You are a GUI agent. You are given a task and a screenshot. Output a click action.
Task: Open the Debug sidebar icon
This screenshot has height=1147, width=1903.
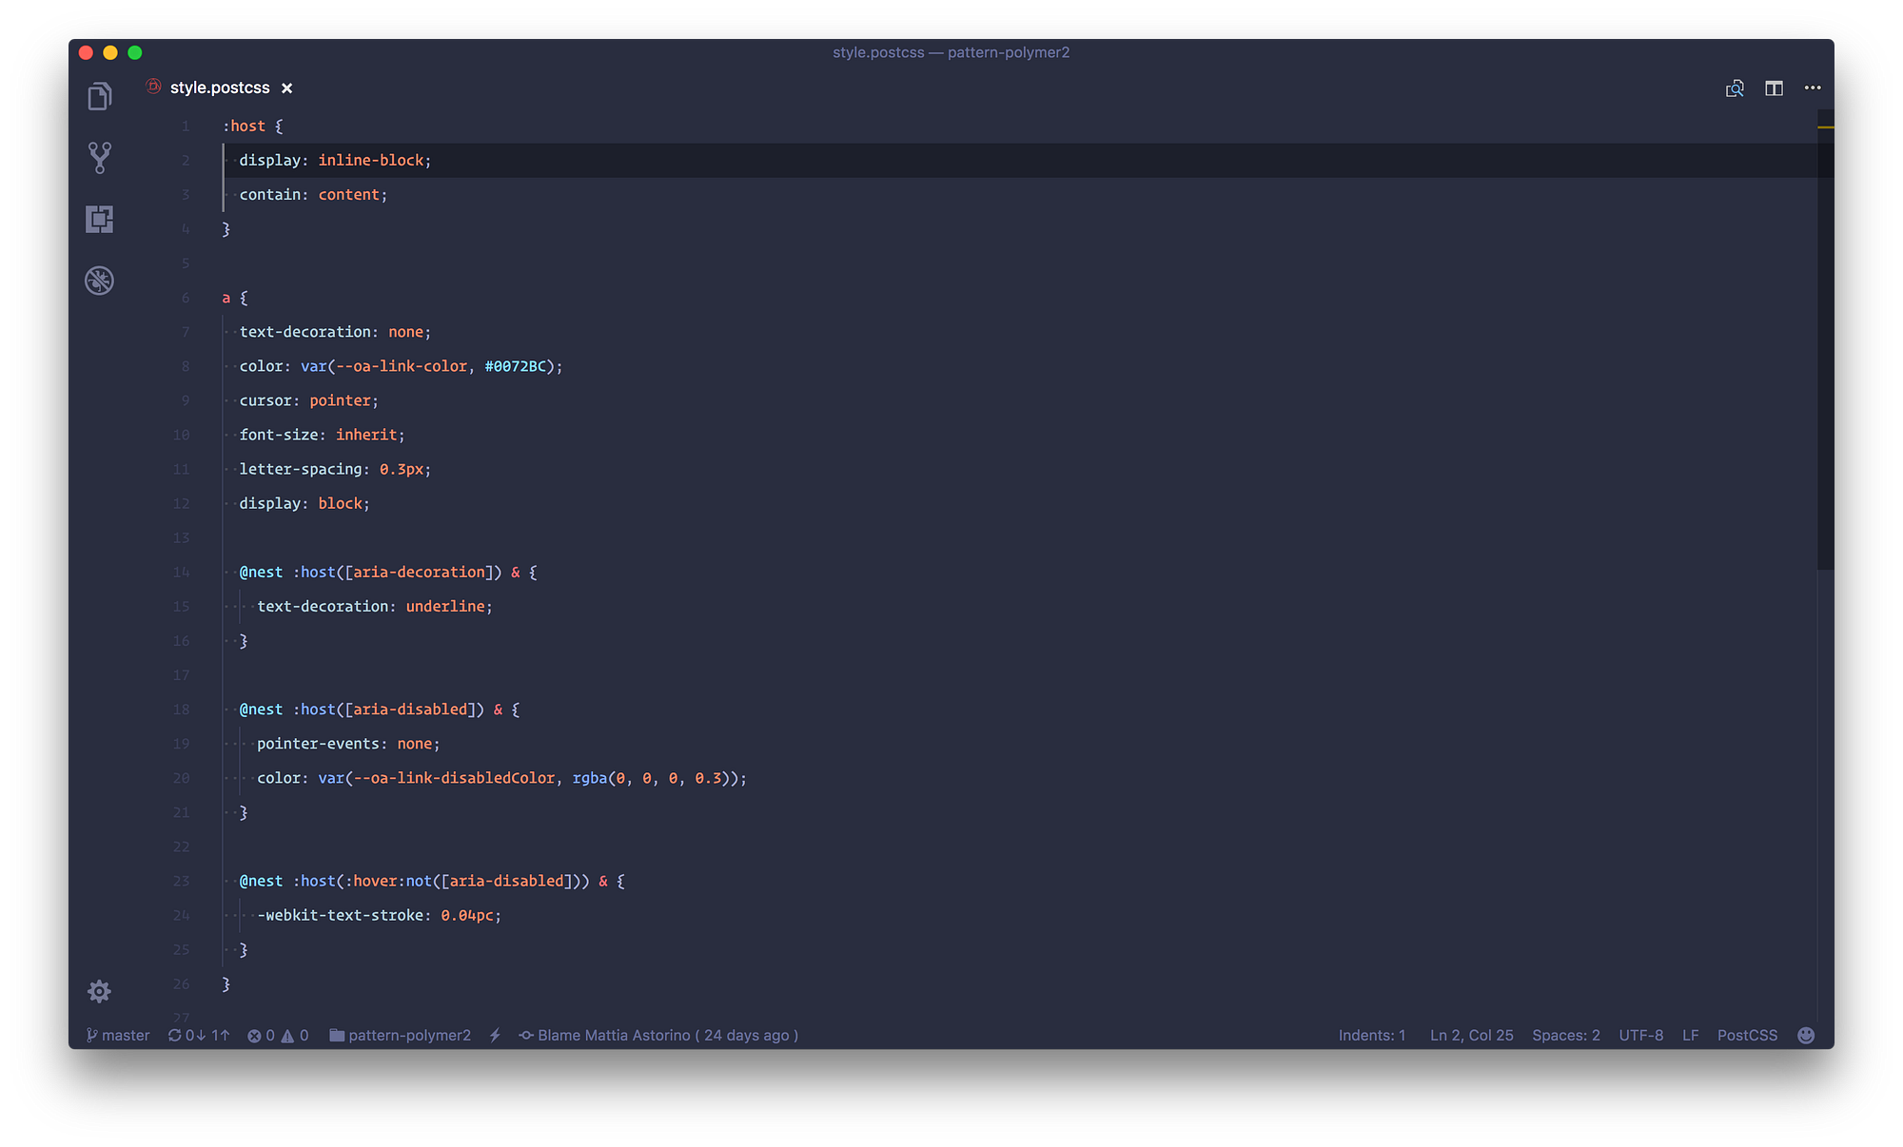[100, 281]
